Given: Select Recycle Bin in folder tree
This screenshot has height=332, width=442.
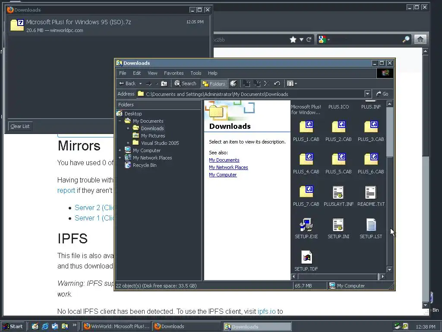Looking at the screenshot, I should pyautogui.click(x=144, y=165).
